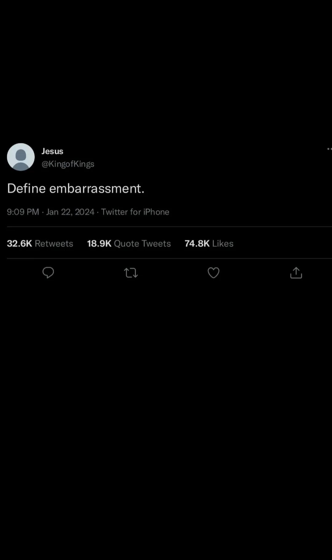The width and height of the screenshot is (332, 560).
Task: Open the share upload icon
Action: click(296, 273)
